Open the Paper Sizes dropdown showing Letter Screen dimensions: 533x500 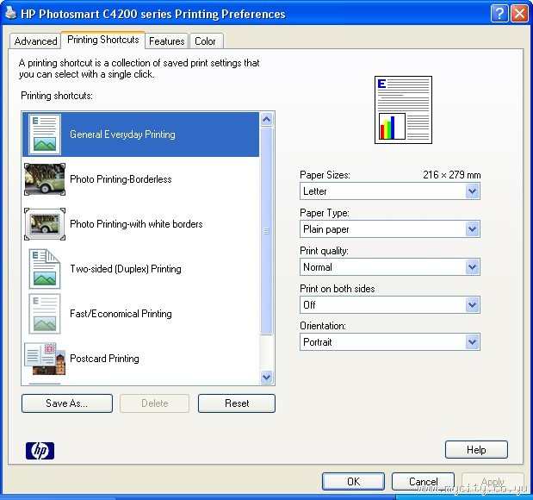390,191
